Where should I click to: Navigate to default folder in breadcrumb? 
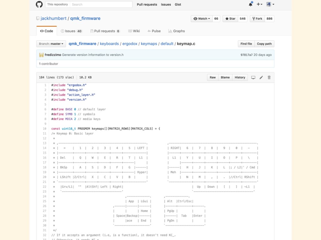click(167, 44)
